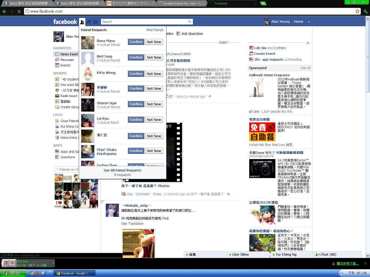Viewport: 370px width, 277px height.
Task: Click See All sponsored ads
Action: [306, 68]
